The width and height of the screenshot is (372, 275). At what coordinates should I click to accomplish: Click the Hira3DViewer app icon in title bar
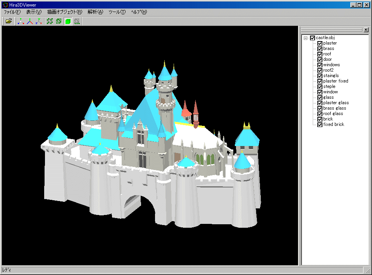coord(5,5)
